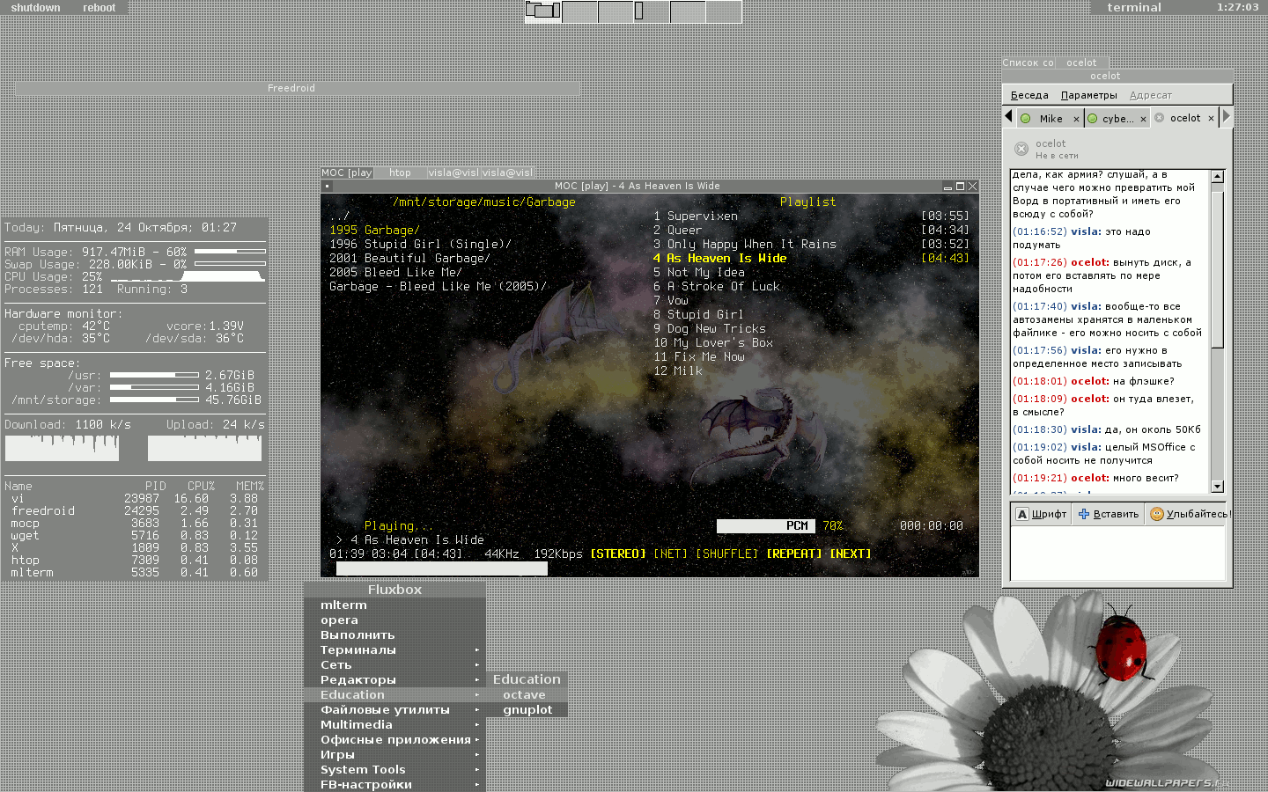The image size is (1268, 792).
Task: Minimize the MOC terminal window
Action: pos(947,187)
